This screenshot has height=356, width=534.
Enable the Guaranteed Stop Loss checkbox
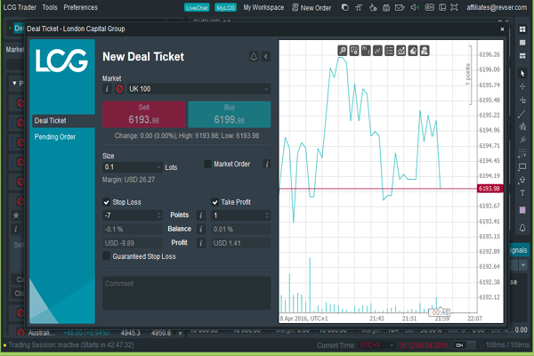coord(106,256)
